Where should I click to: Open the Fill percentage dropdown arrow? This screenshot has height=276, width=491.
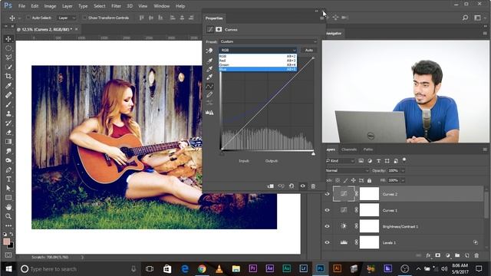403,180
